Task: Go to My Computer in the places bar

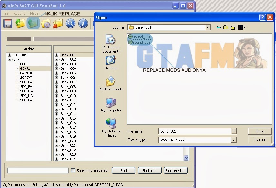Action: point(111,105)
